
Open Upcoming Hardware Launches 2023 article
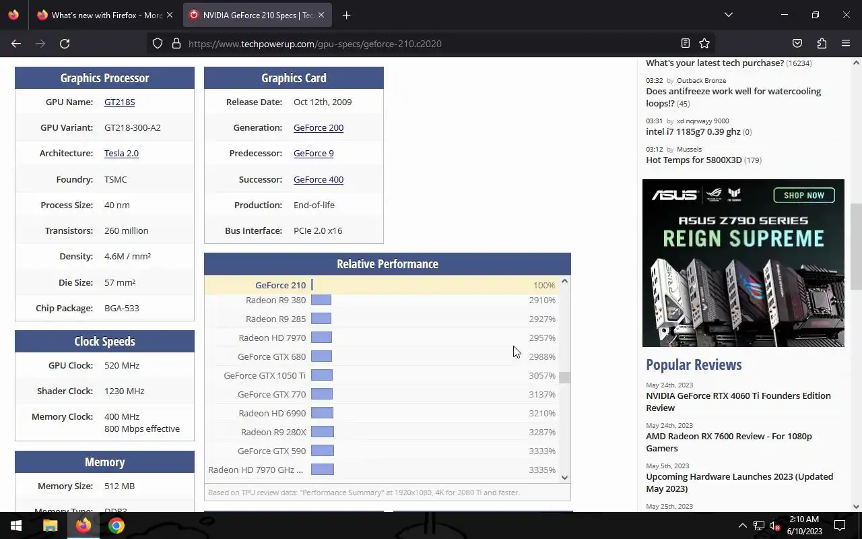point(739,482)
